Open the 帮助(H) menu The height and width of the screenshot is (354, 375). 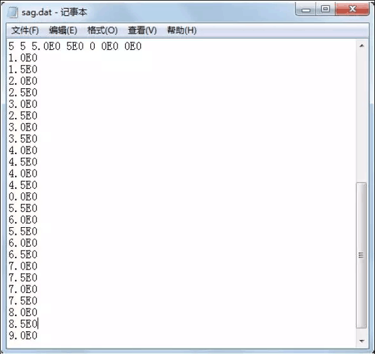click(x=182, y=30)
